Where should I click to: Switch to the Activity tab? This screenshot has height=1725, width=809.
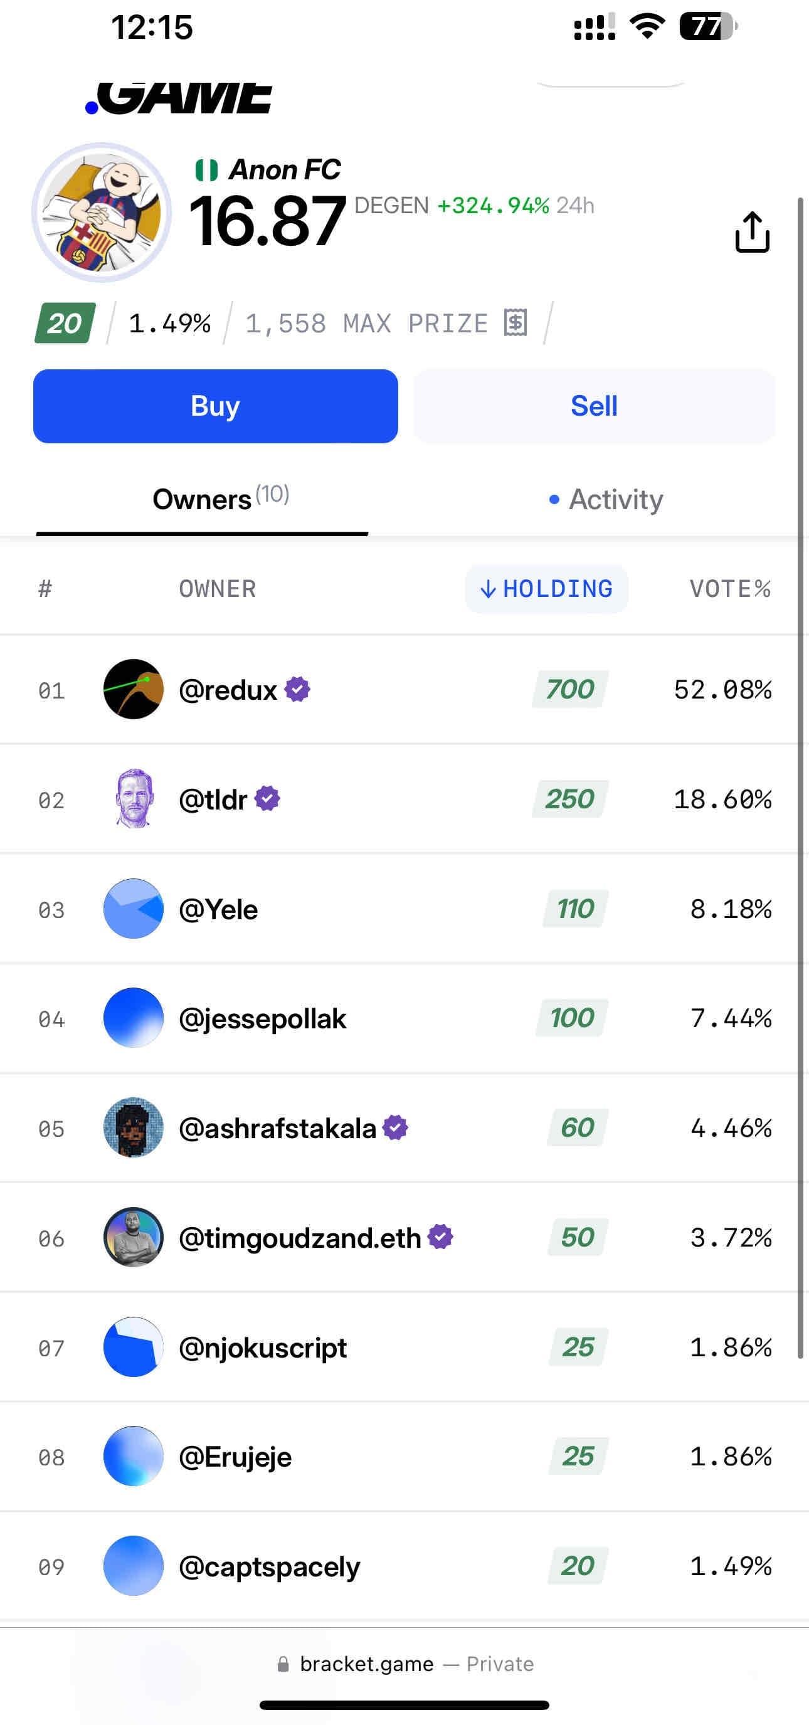click(x=606, y=500)
